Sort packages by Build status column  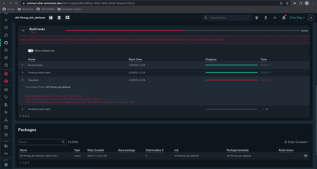(286, 150)
